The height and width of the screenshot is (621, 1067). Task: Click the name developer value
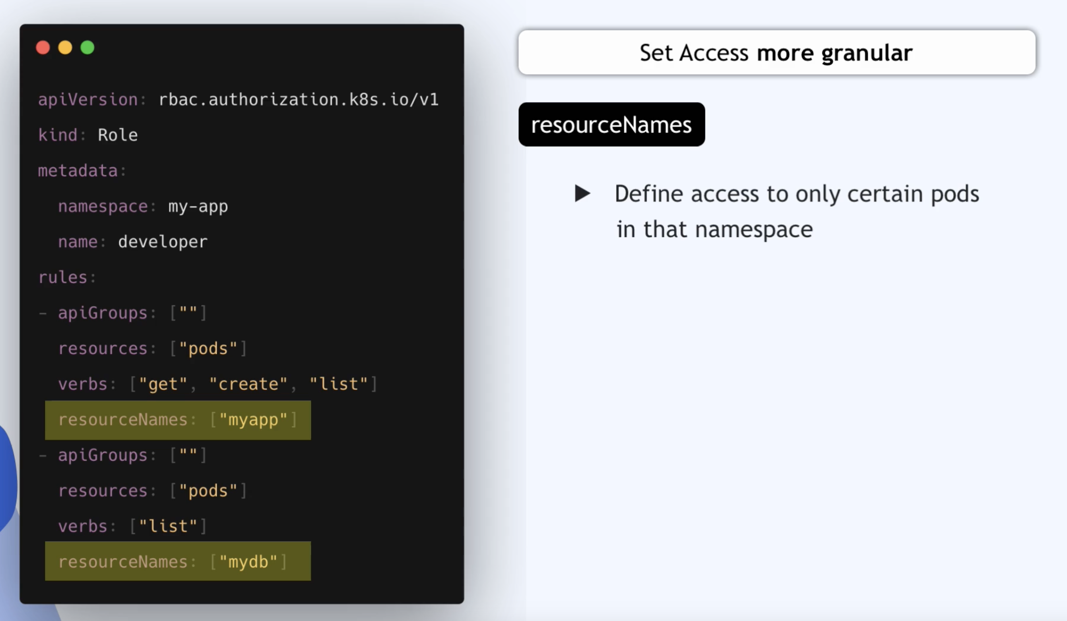coord(163,242)
